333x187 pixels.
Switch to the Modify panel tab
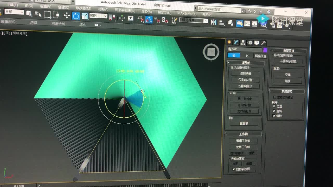pyautogui.click(x=236, y=42)
